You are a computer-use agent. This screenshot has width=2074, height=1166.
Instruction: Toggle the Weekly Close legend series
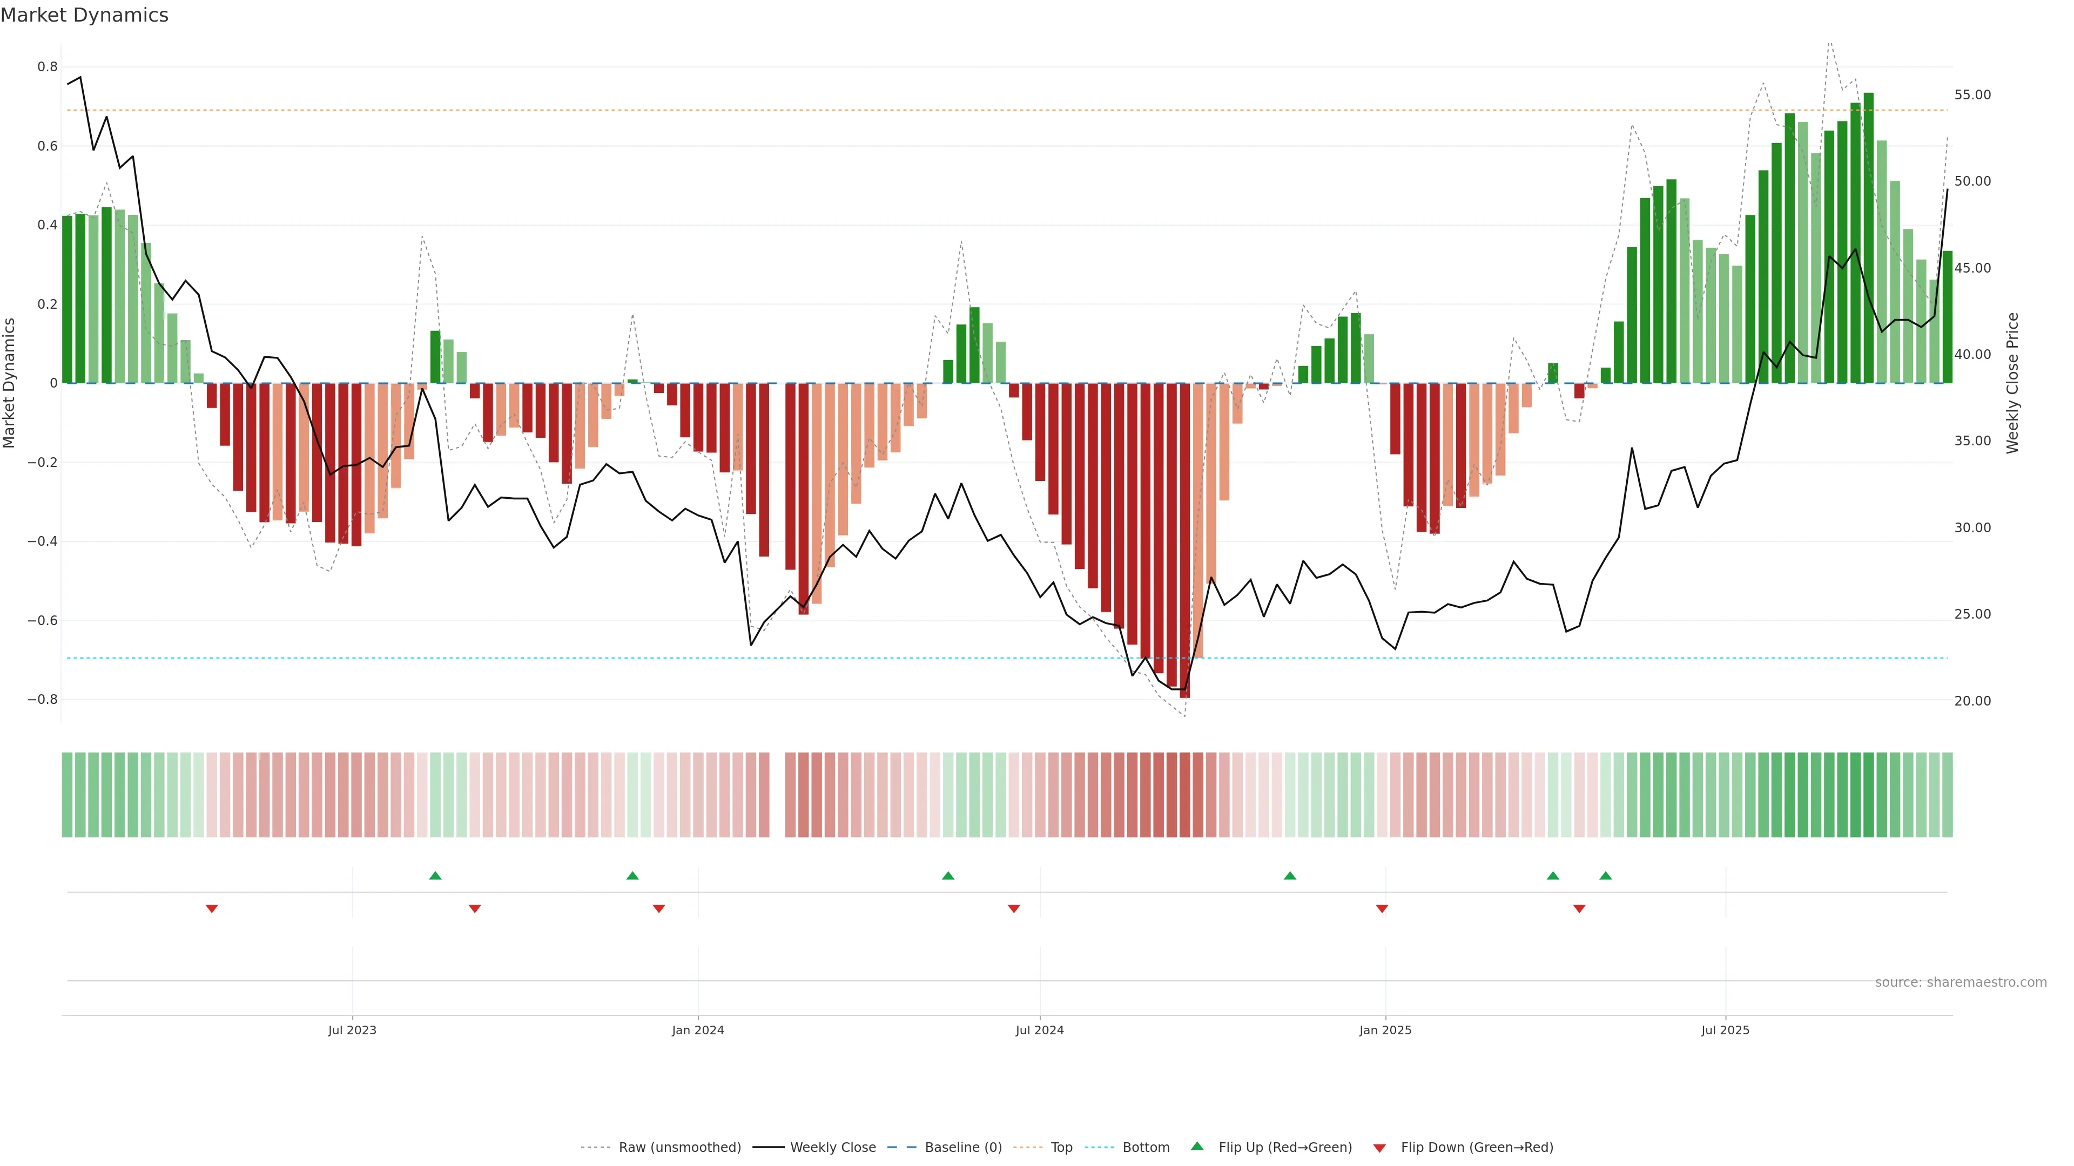point(832,1148)
